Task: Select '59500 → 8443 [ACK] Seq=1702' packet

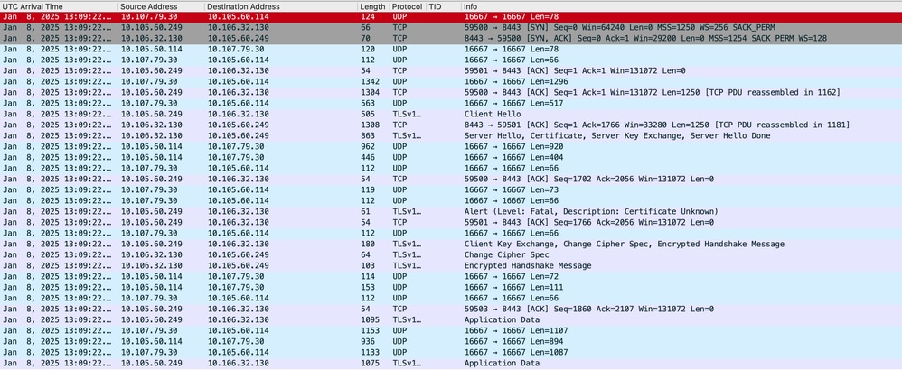Action: click(x=451, y=180)
